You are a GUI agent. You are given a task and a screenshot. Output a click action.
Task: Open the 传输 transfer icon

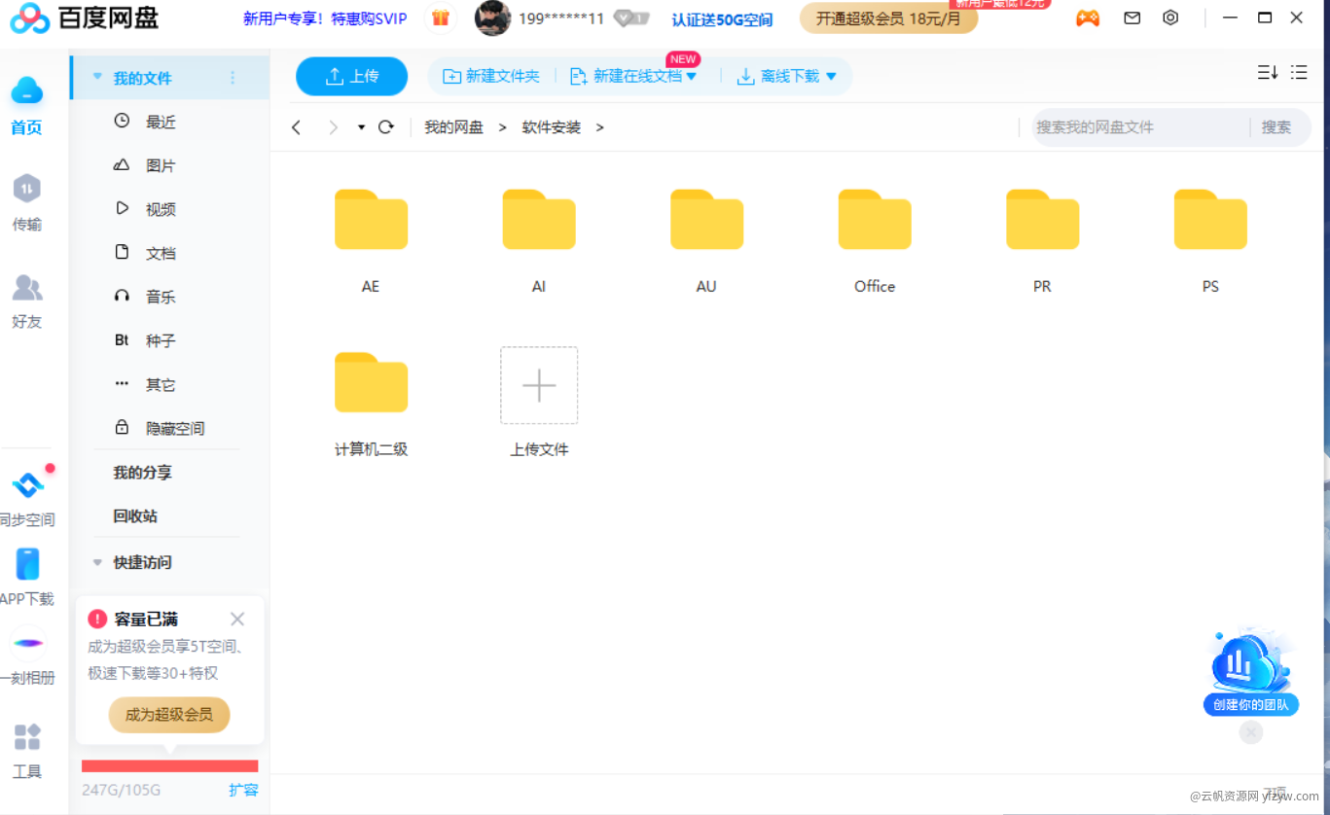(x=26, y=188)
